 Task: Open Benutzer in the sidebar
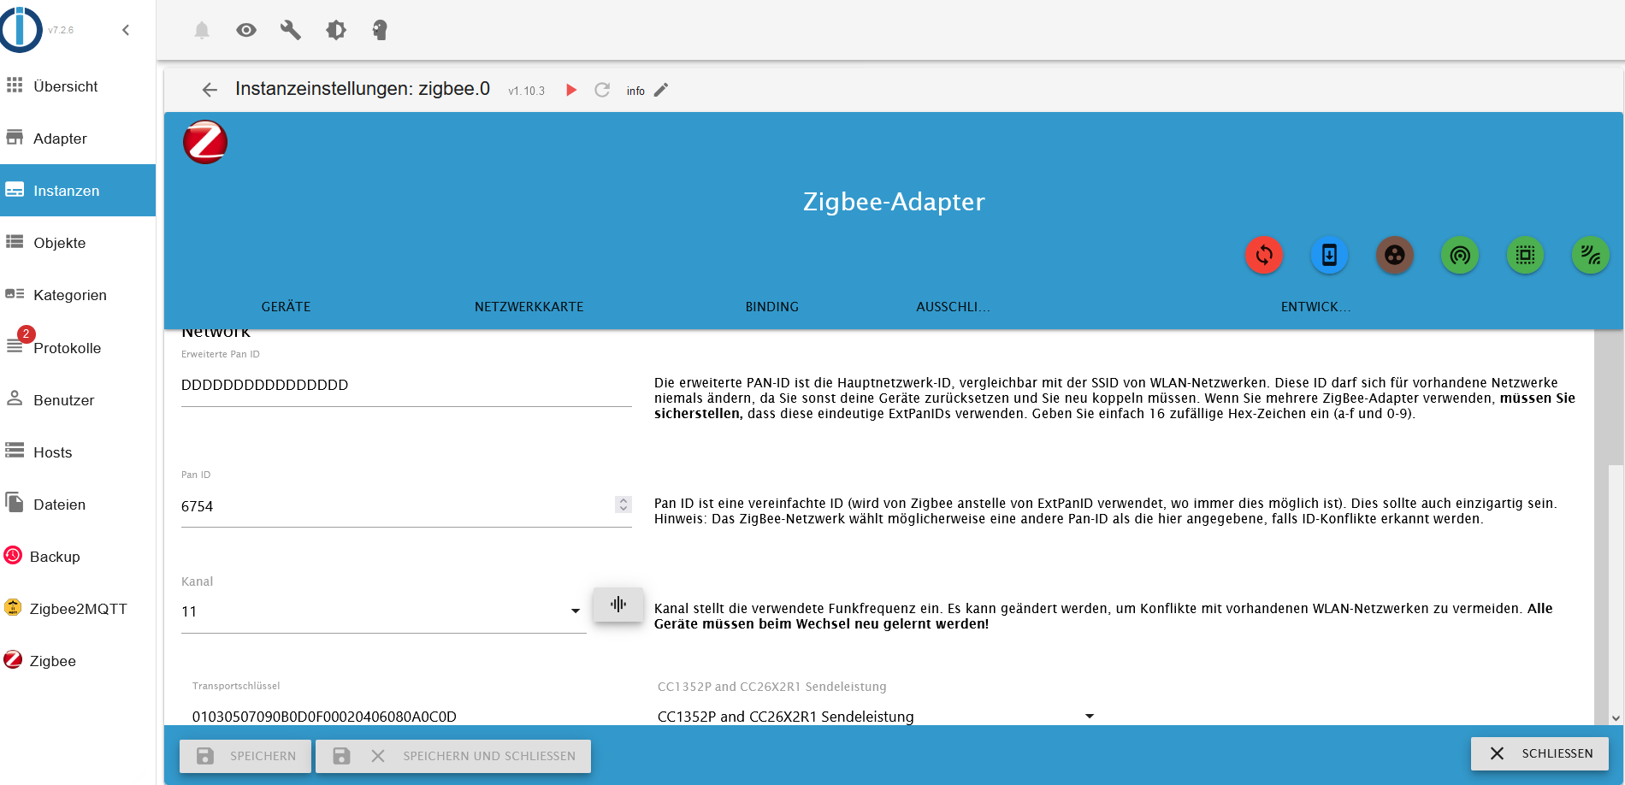point(78,400)
